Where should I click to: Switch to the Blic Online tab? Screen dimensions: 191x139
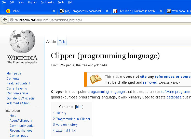point(138,11)
